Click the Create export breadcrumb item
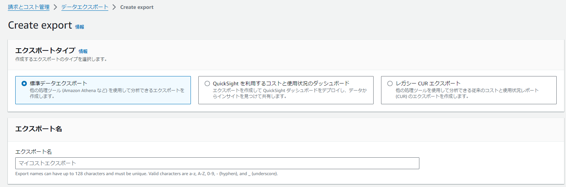566x187 pixels. [137, 7]
